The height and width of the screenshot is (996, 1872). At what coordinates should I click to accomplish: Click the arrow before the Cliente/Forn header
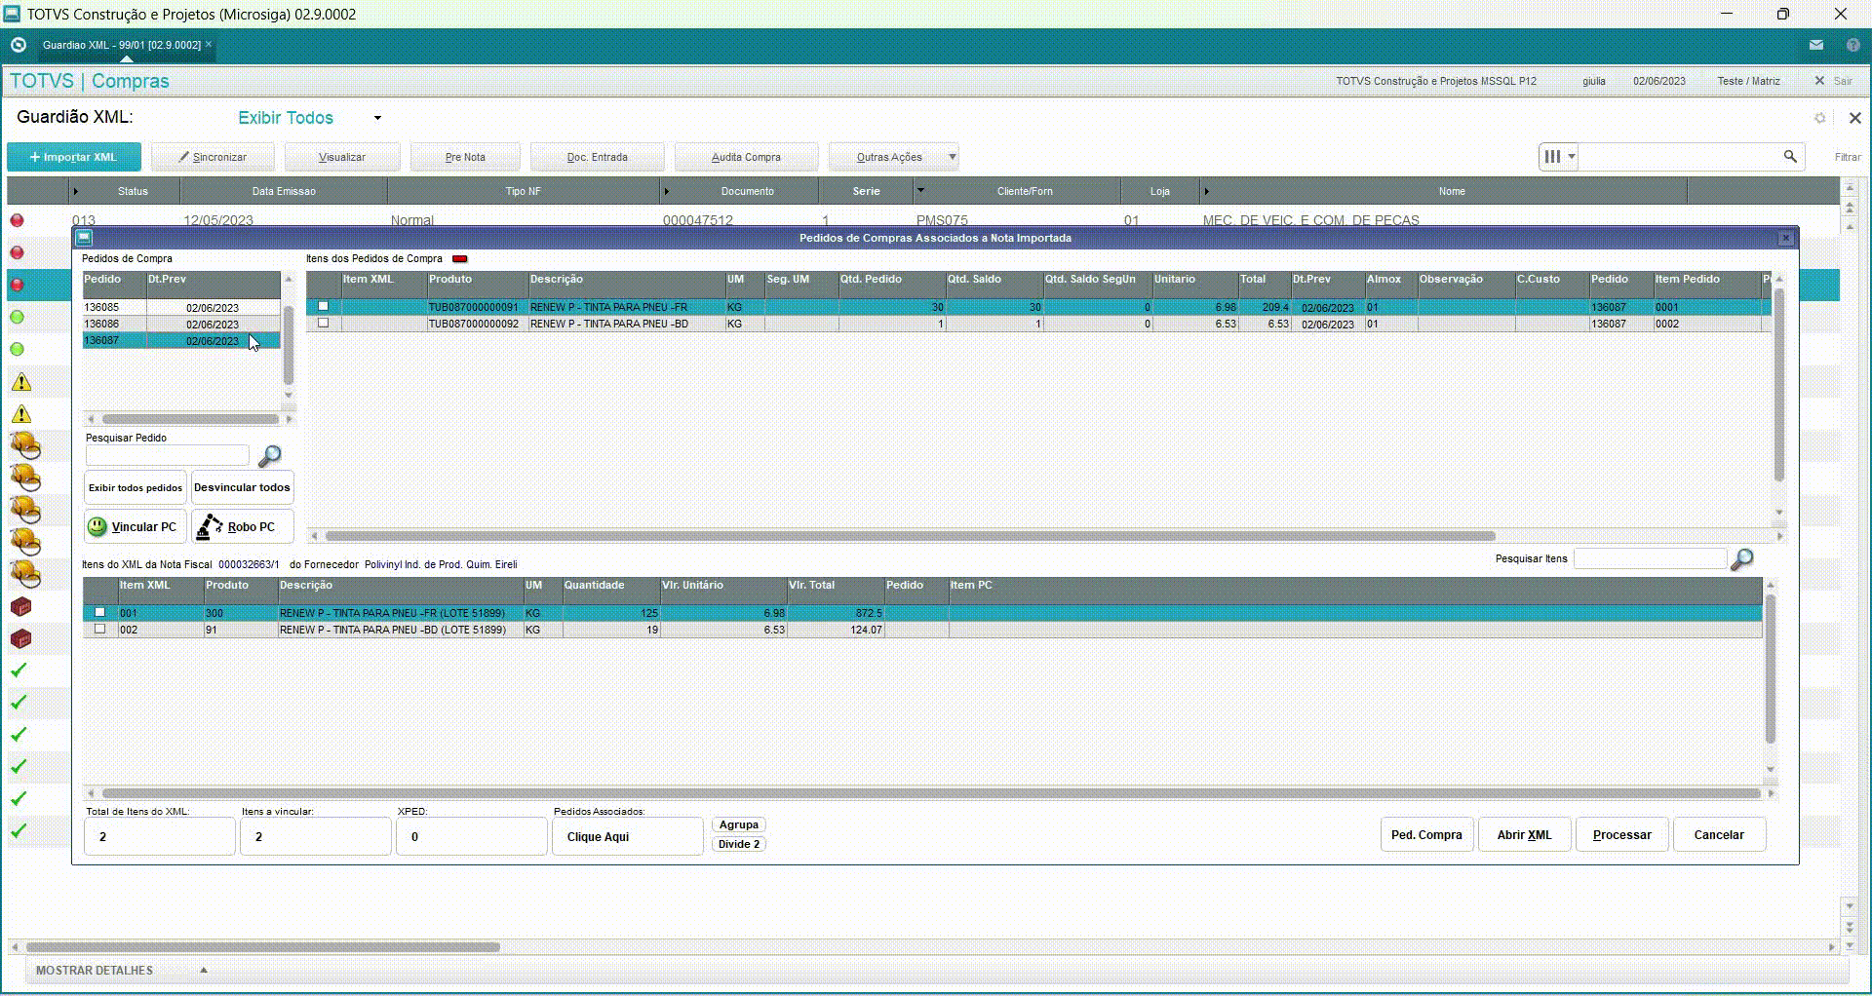point(920,190)
